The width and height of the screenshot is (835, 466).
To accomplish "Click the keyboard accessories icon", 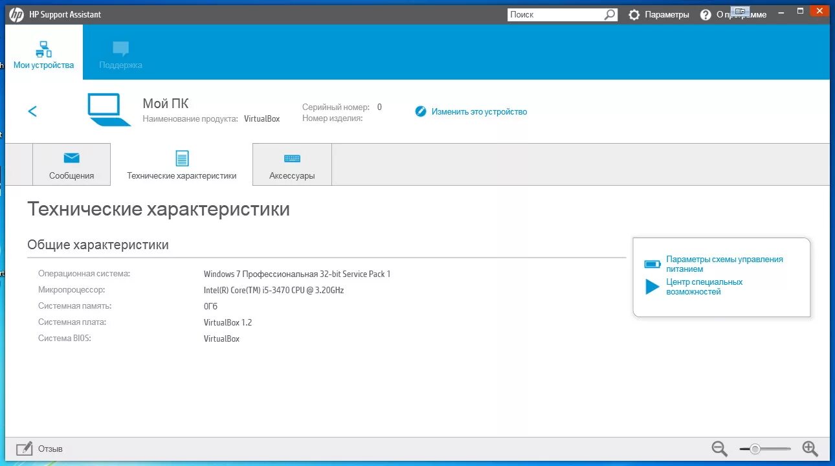I will [x=292, y=158].
